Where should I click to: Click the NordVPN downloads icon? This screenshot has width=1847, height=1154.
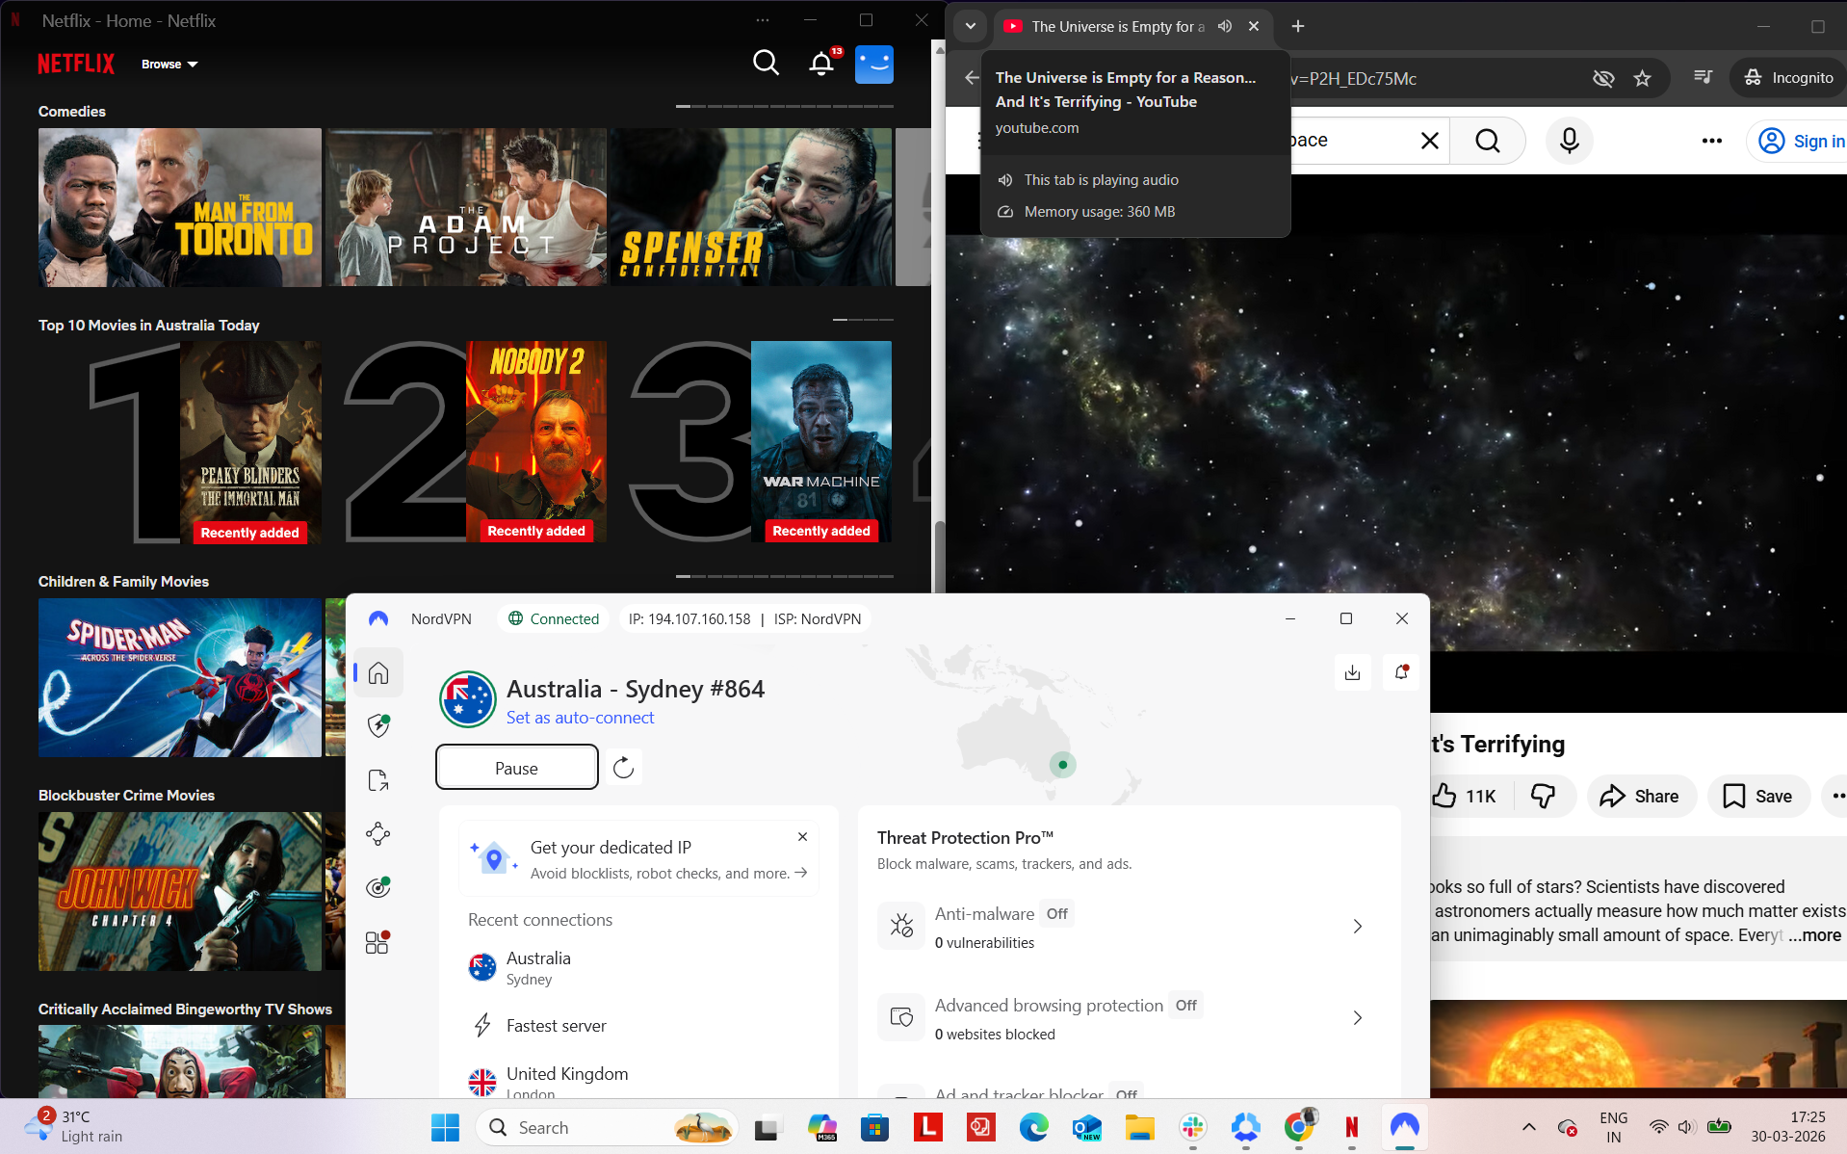(x=1352, y=671)
